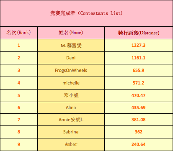Select the distance cell 470.47
The image size is (173, 151).
139,95
